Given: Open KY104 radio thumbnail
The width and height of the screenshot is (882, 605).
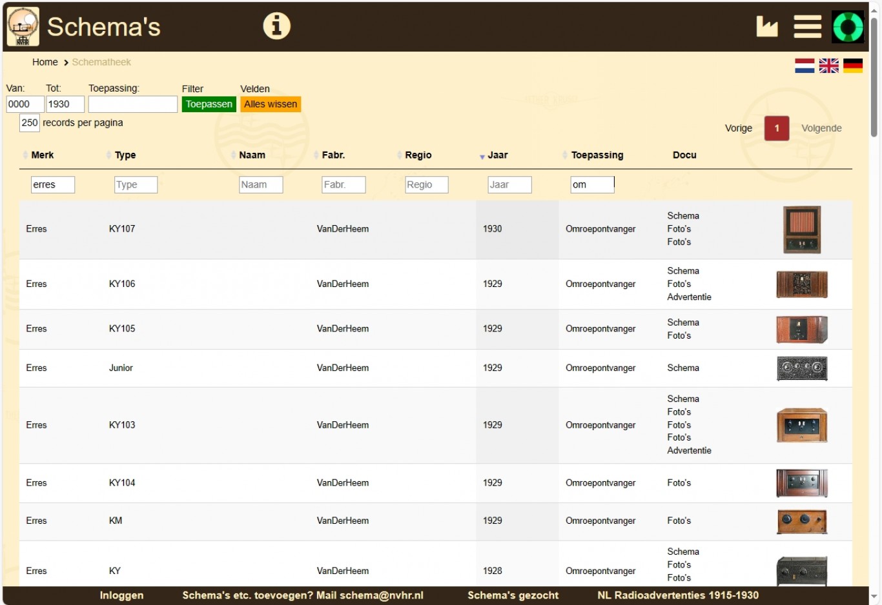Looking at the screenshot, I should [802, 483].
